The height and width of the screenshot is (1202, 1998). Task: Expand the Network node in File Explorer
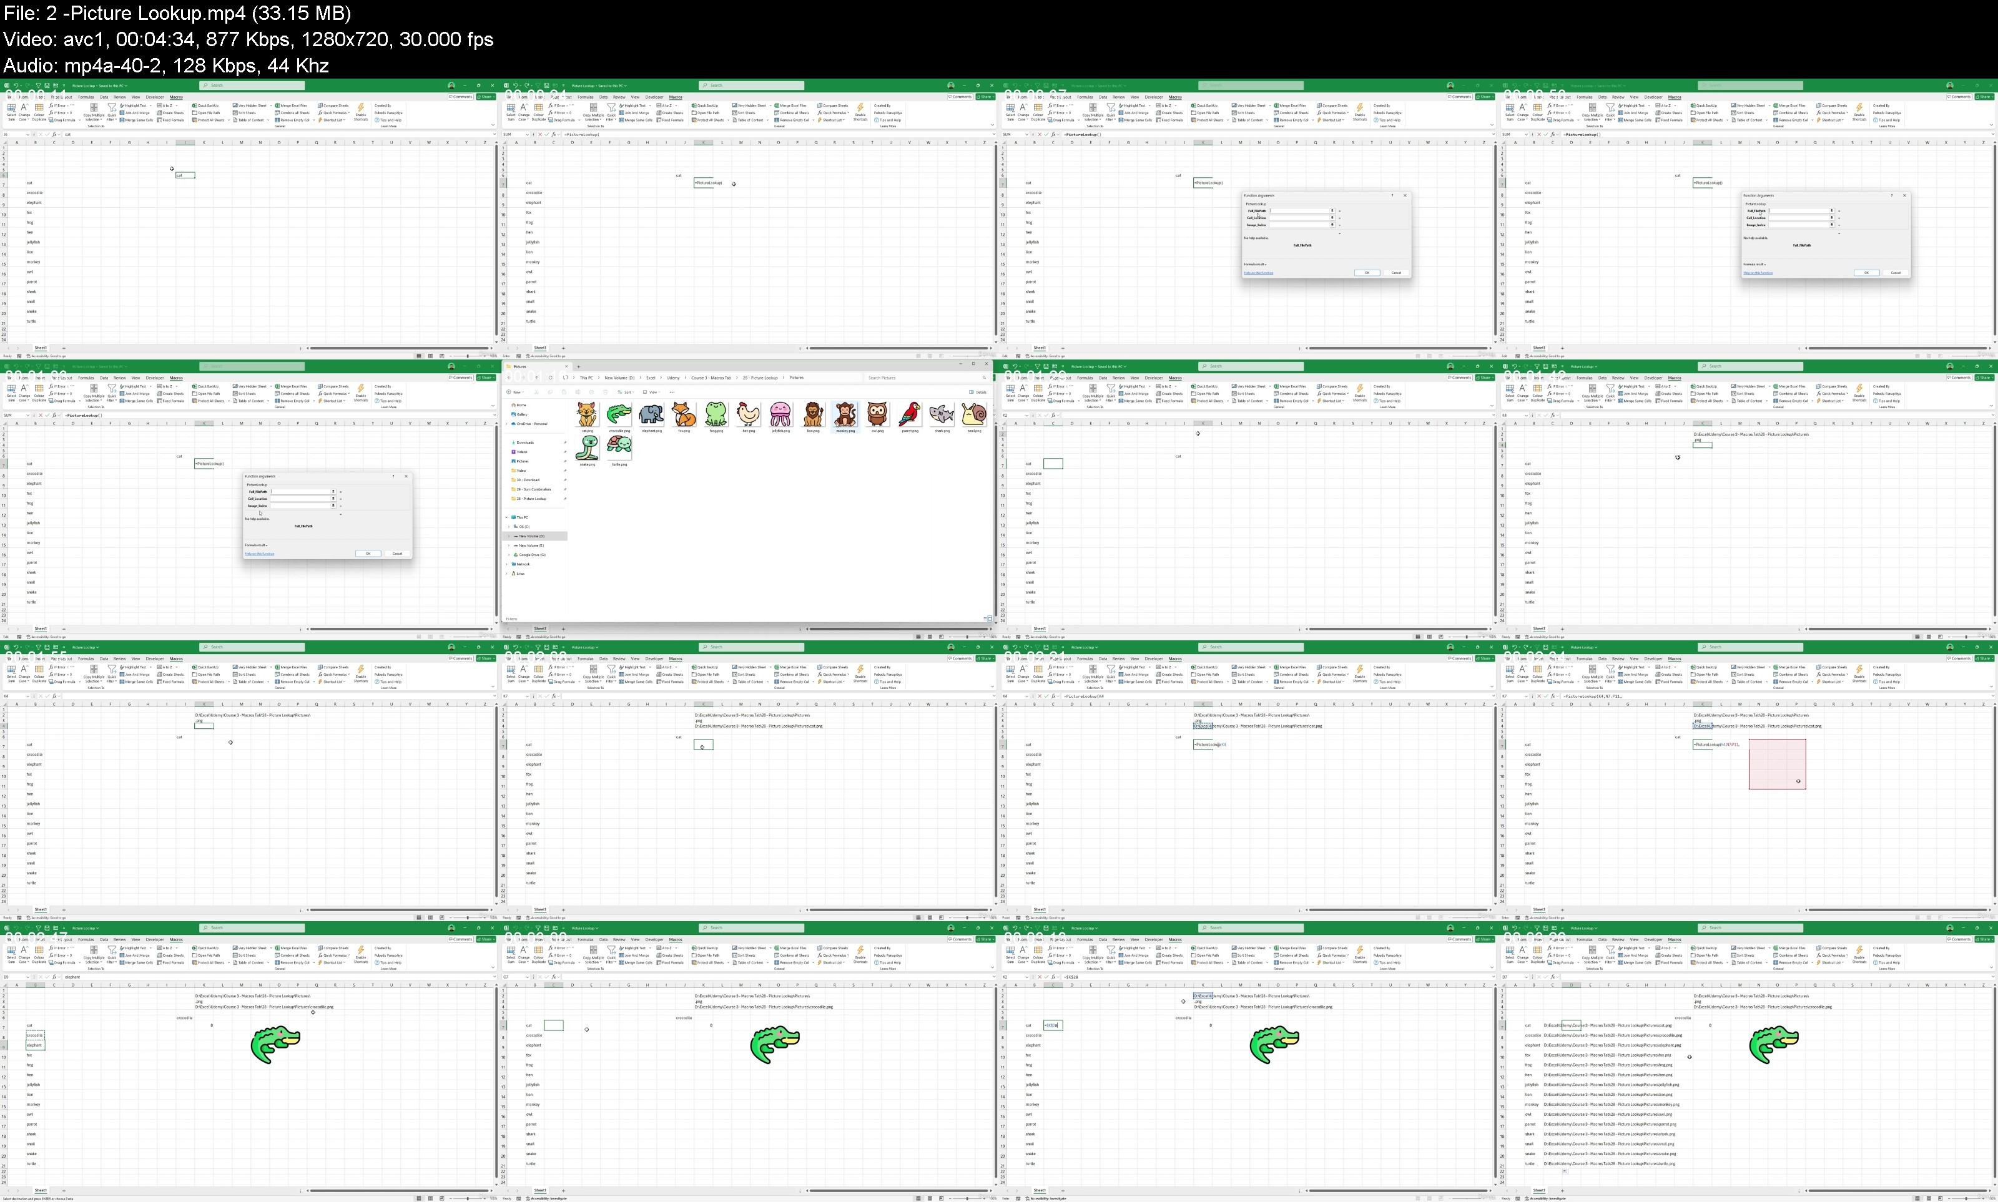507,565
